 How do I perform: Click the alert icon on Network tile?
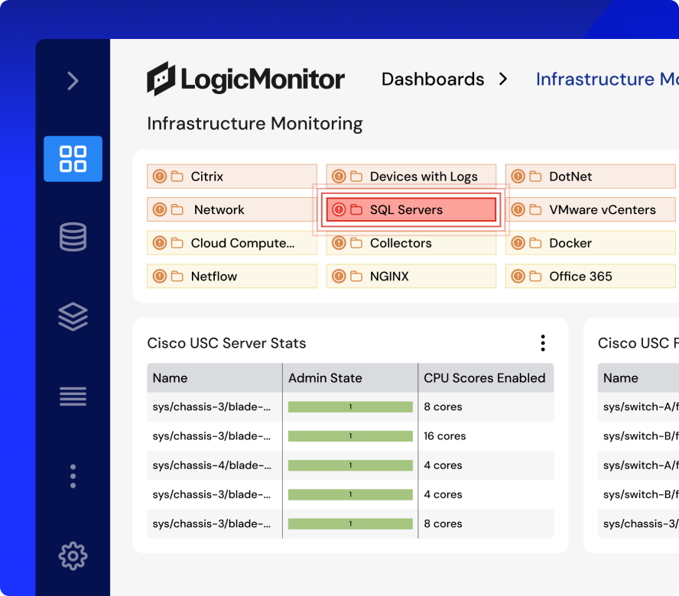[160, 209]
